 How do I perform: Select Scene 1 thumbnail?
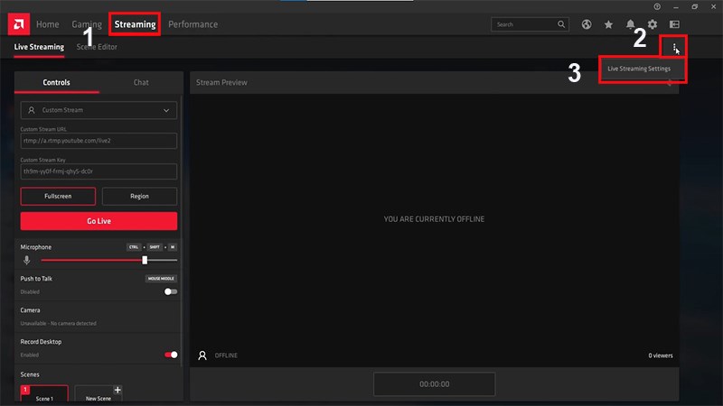[44, 394]
